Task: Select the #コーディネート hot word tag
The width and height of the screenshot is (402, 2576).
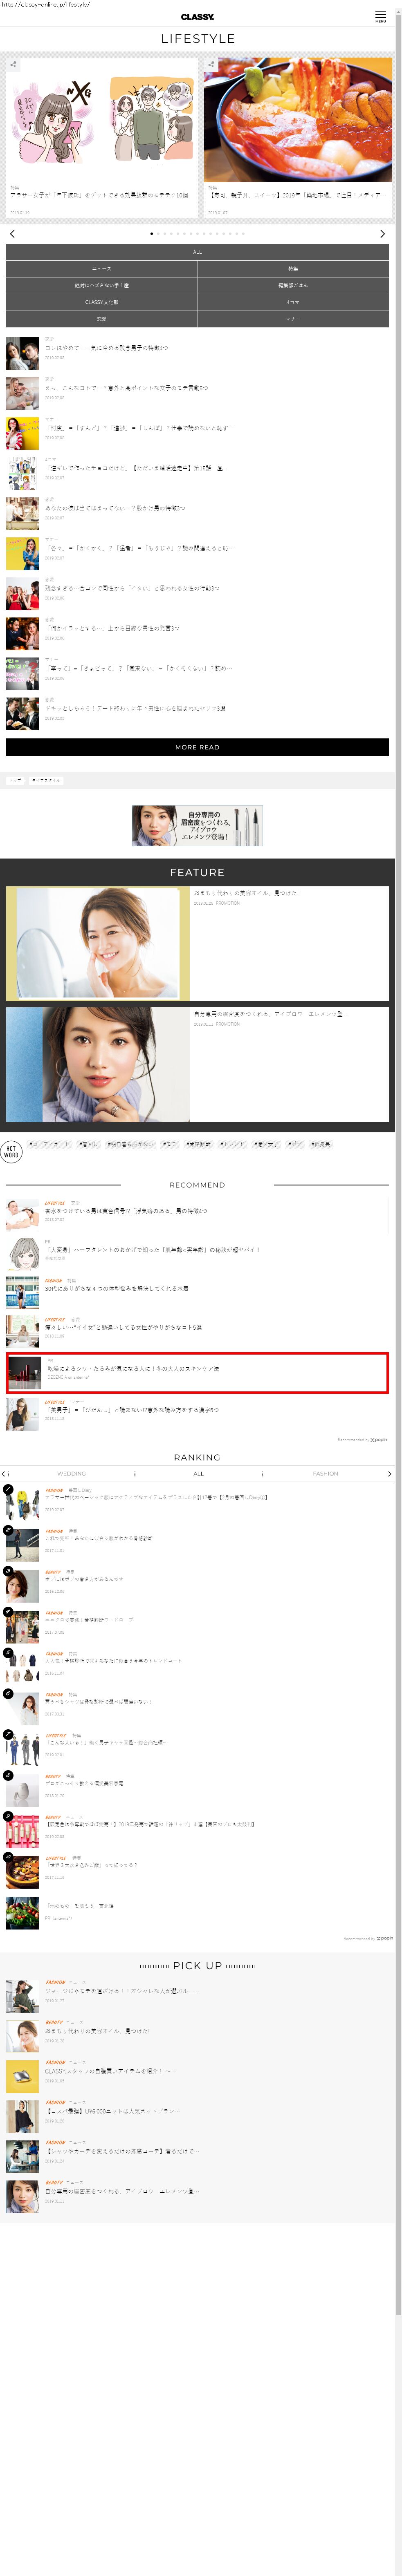Action: tap(49, 1144)
